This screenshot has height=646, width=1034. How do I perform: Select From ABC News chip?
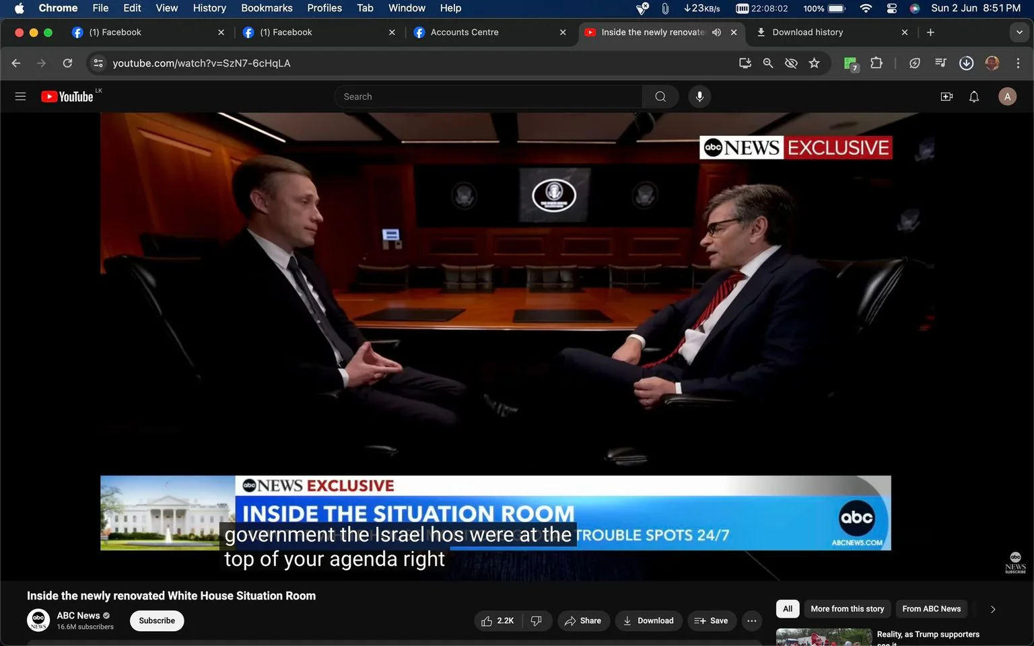point(932,609)
